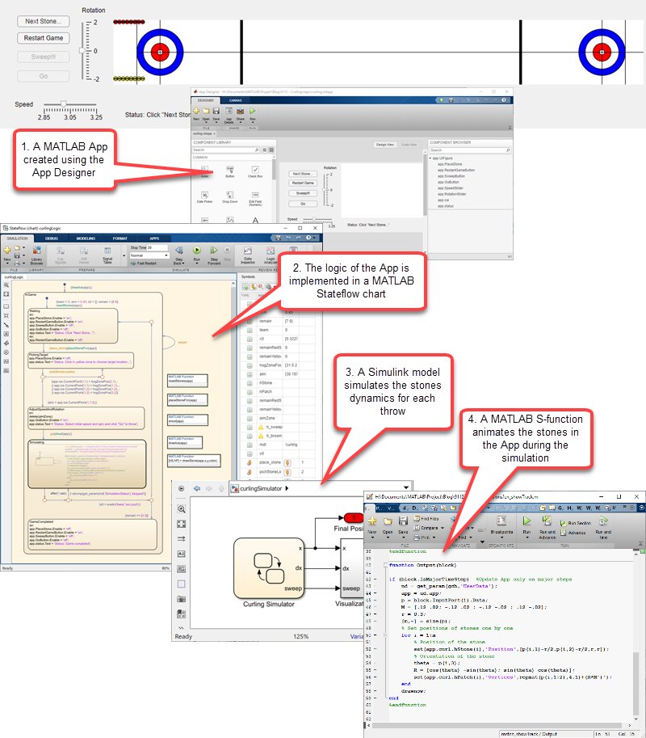Open the Logic Analyzer in Stateflow
Viewport: 646px width, 738px height.
point(271,255)
